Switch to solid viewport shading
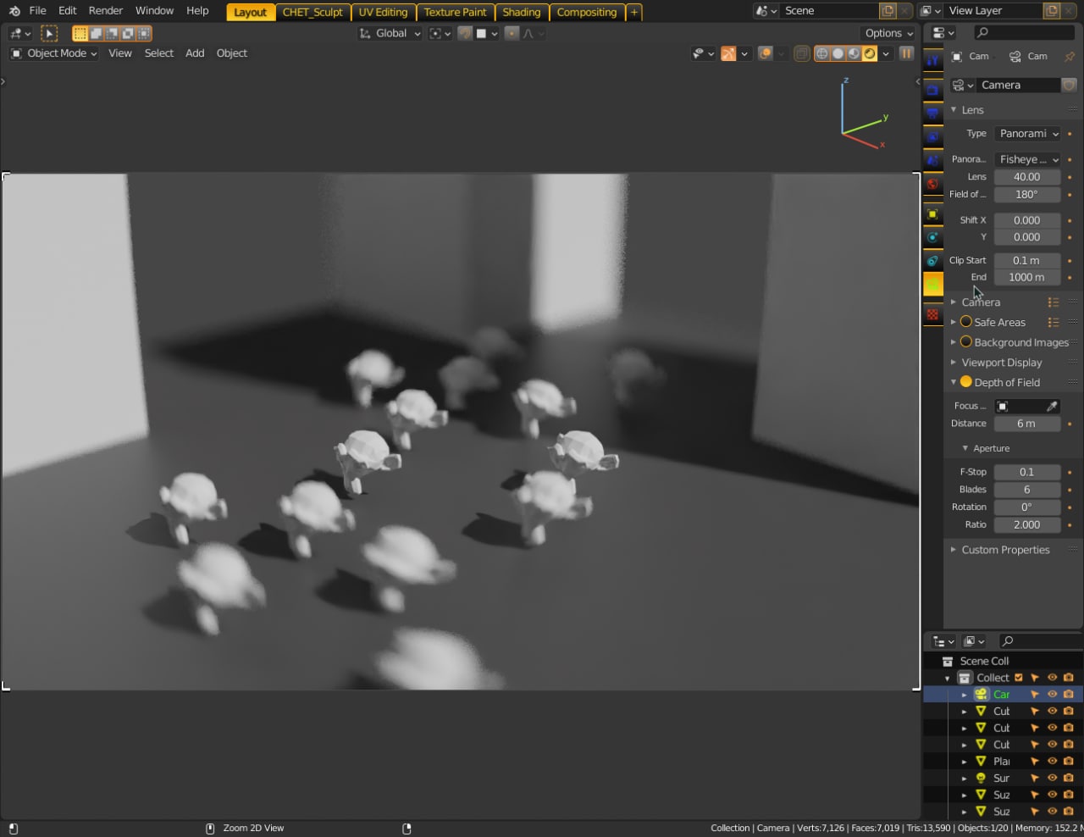The width and height of the screenshot is (1084, 837). pos(838,53)
